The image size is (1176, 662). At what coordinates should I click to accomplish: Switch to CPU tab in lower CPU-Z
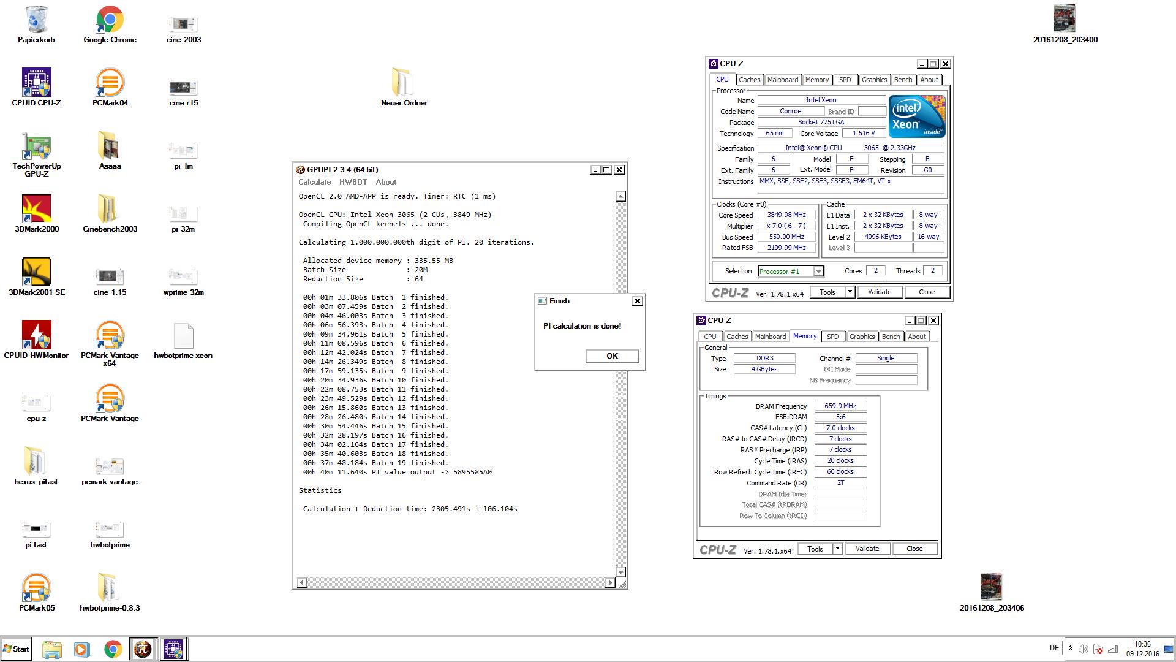(x=710, y=337)
